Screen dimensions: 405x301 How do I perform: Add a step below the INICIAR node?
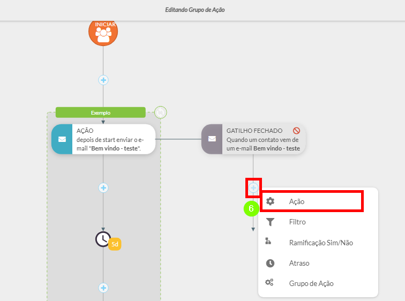point(103,80)
